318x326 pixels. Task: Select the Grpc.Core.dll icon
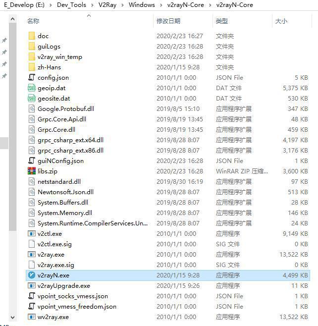pos(32,129)
